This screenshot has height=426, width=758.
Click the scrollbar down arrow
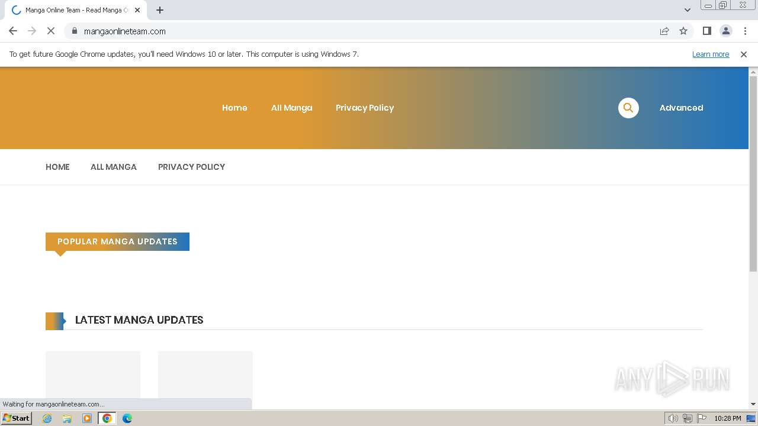[753, 404]
